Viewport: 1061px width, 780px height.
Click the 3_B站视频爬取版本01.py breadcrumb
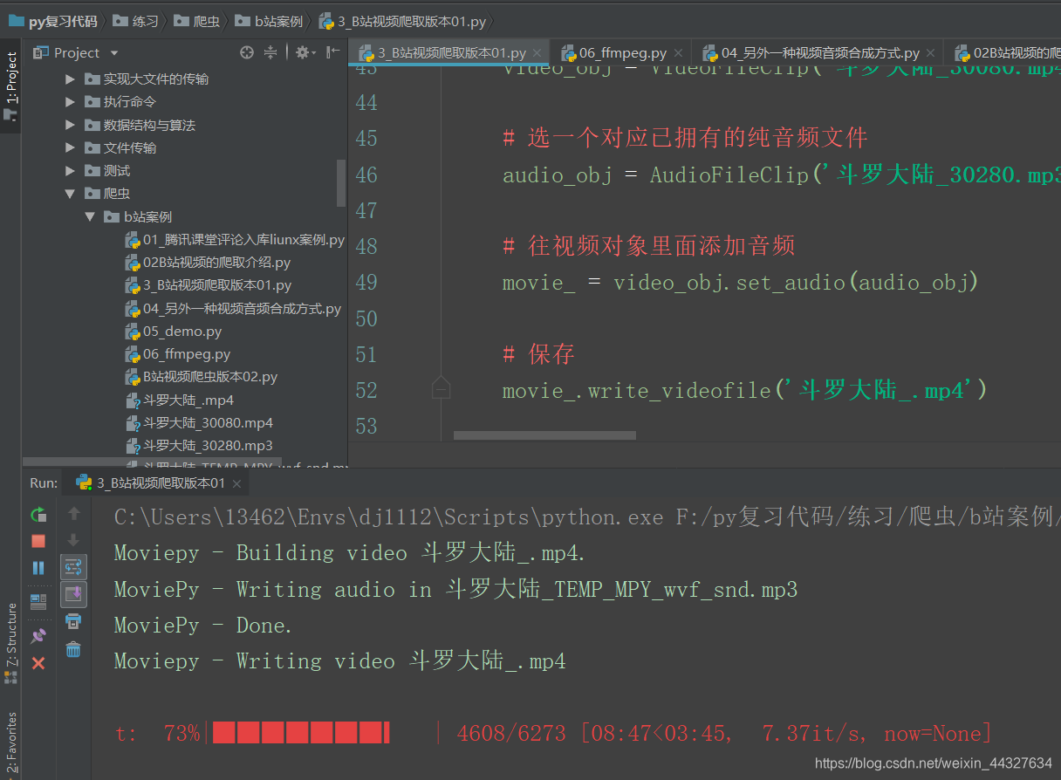point(402,21)
